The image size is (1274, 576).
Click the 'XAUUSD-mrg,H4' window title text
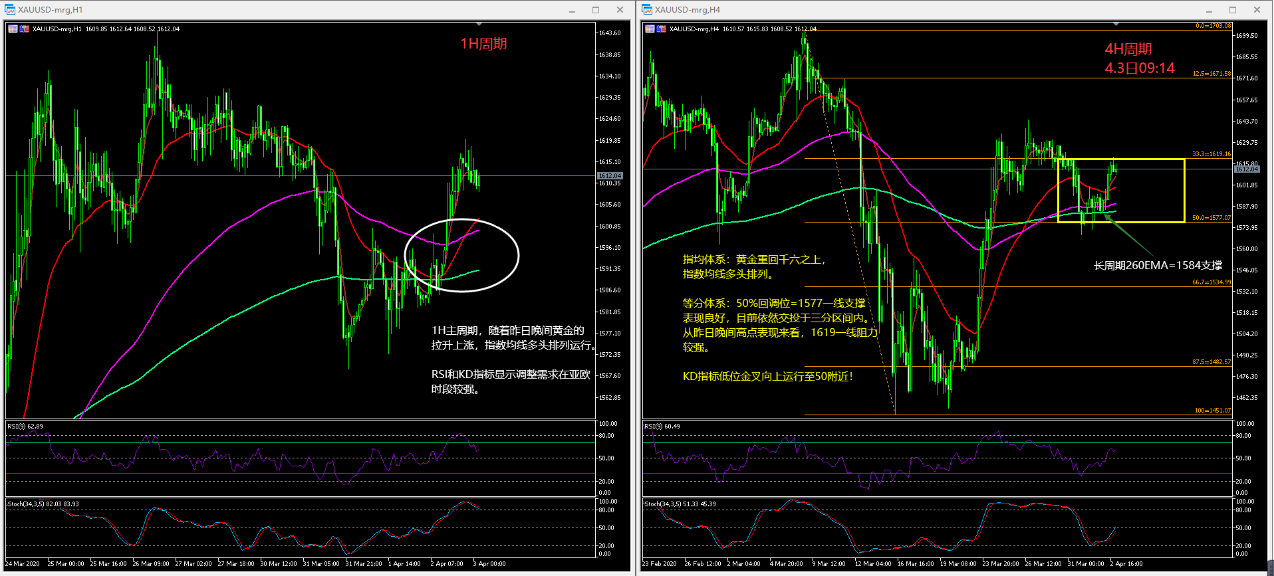pyautogui.click(x=688, y=10)
